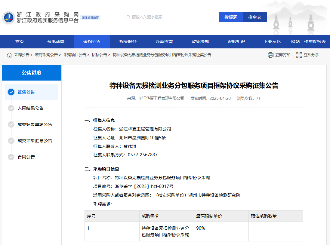The width and height of the screenshot is (330, 245).
Task: Click the home icon in breadcrumb
Action: pos(10,55)
